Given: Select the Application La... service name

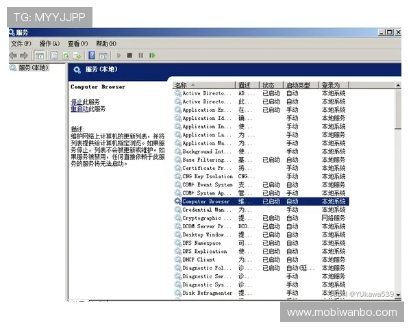Looking at the screenshot, I should [x=207, y=134].
